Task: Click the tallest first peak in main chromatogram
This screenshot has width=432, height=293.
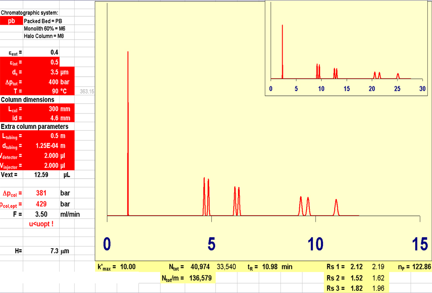Action: (128, 129)
